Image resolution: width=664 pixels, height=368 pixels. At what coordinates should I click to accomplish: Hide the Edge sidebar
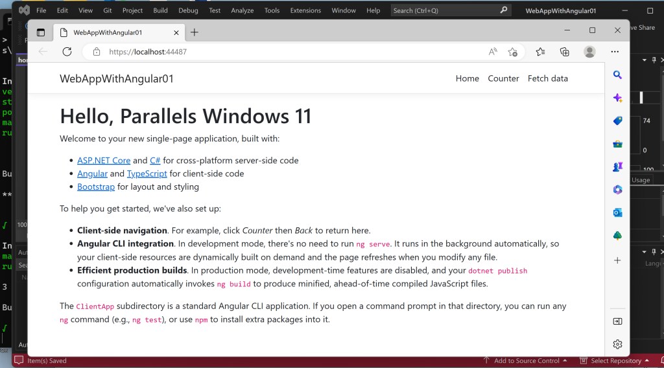(x=617, y=321)
